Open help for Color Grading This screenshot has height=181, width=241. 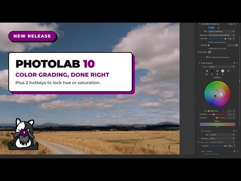237,63
